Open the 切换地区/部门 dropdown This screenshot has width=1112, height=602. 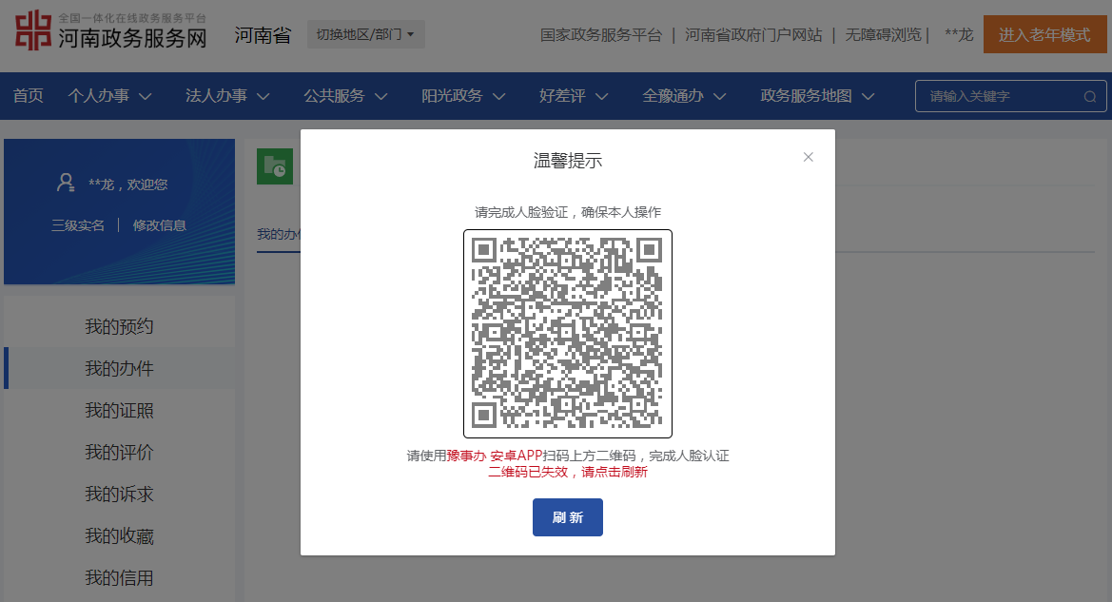(x=365, y=34)
